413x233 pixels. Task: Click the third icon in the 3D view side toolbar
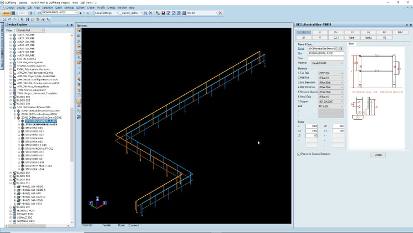pyautogui.click(x=79, y=41)
